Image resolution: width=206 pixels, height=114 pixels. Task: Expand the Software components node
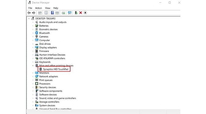pyautogui.click(x=33, y=91)
